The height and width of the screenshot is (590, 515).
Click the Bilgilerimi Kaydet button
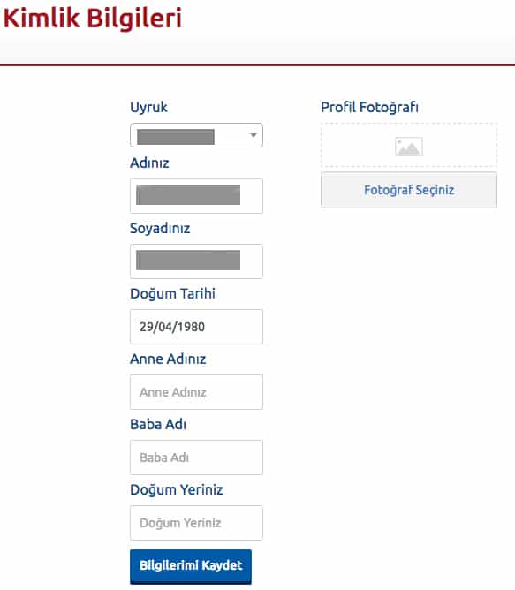coord(191,566)
